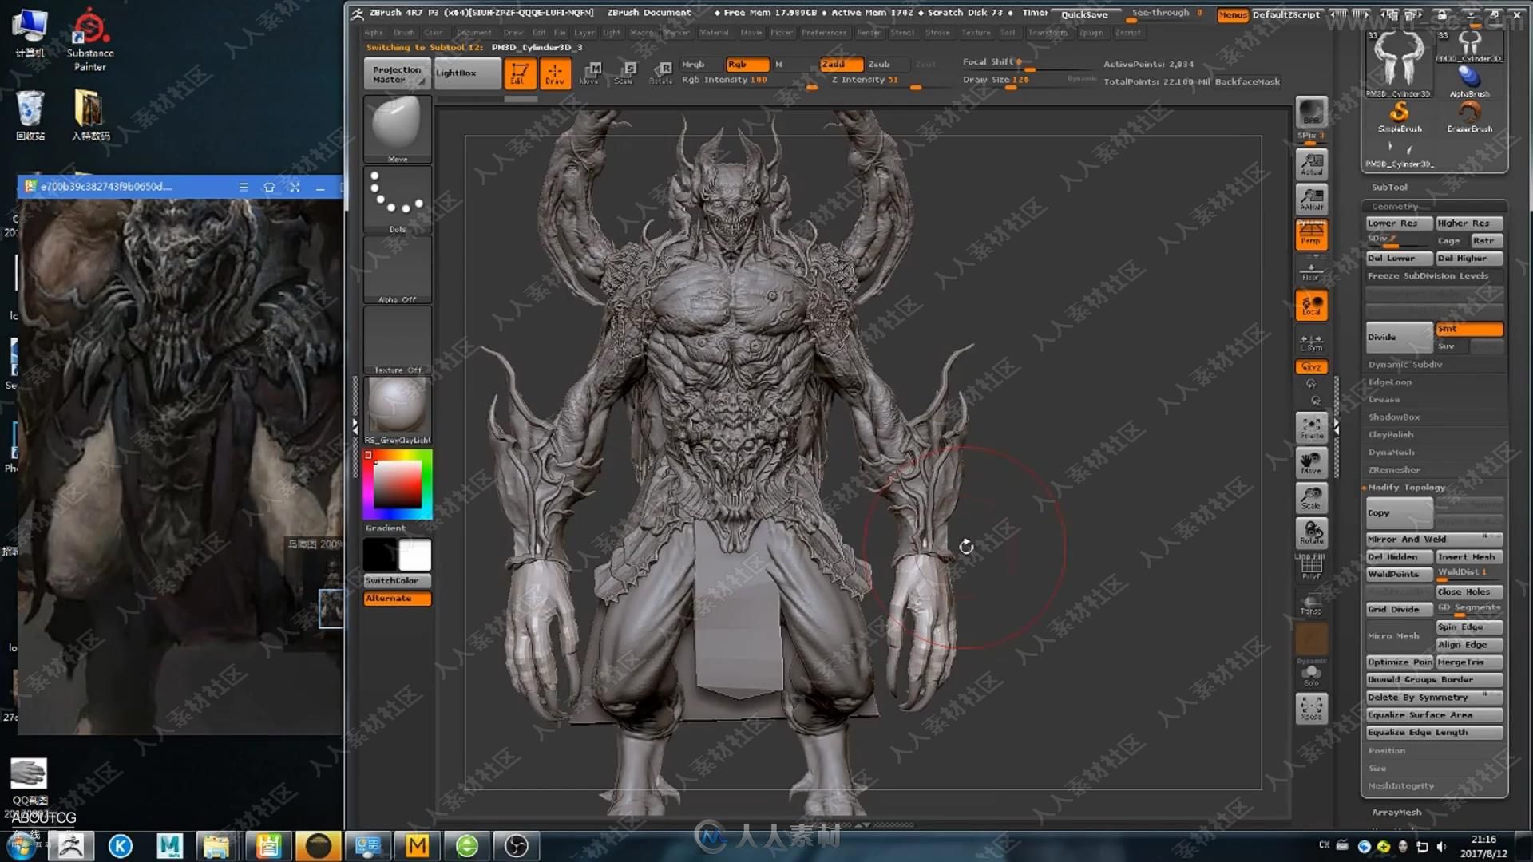Click the BPR render icon
The height and width of the screenshot is (862, 1533).
[x=1311, y=113]
